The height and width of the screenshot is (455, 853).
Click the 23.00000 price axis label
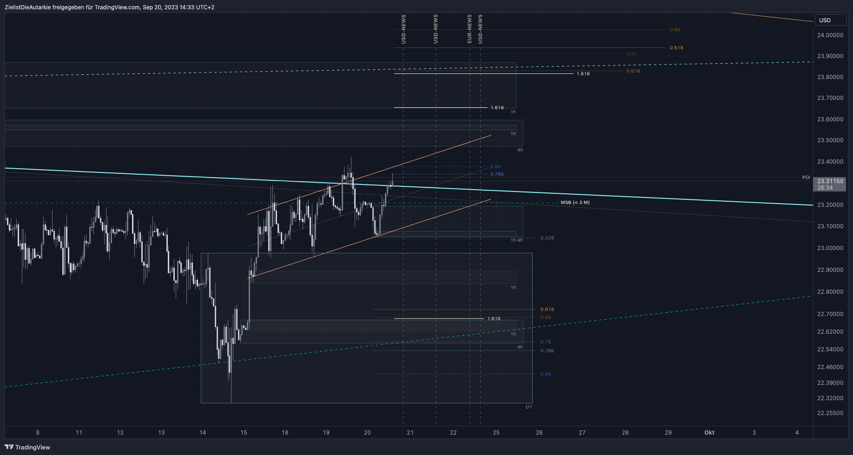[830, 248]
